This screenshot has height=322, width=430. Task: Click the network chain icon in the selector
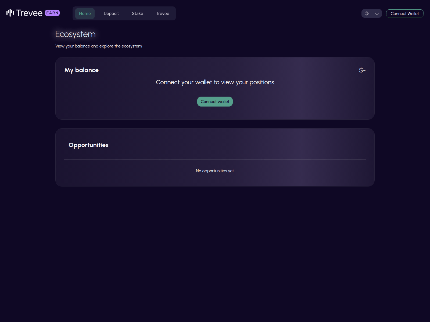point(366,13)
